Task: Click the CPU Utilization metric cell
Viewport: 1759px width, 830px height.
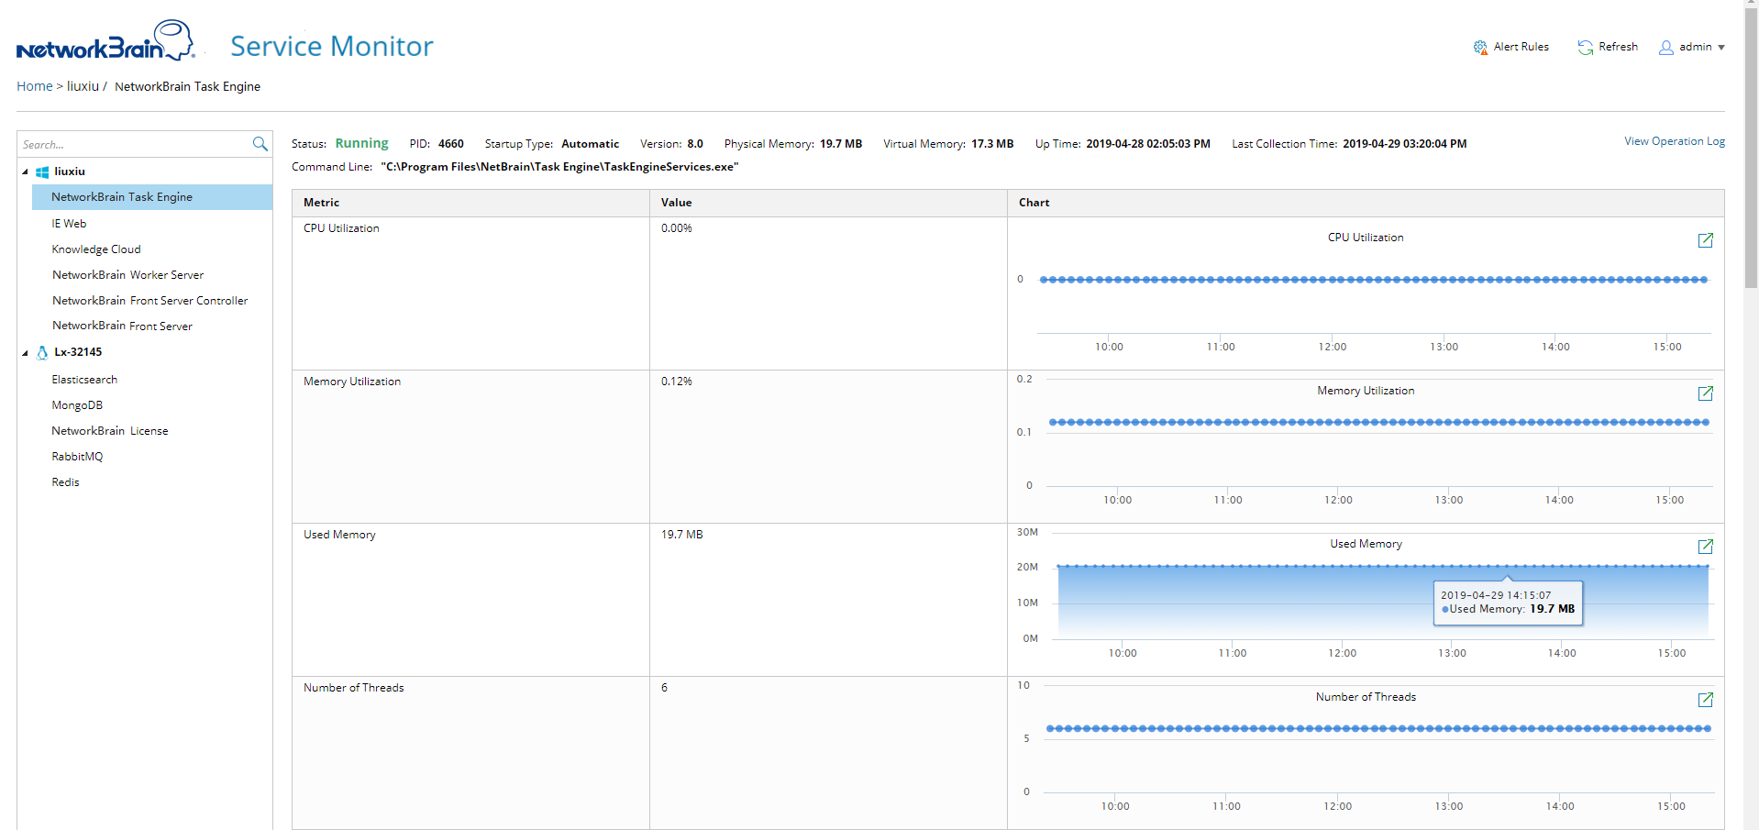Action: point(470,293)
